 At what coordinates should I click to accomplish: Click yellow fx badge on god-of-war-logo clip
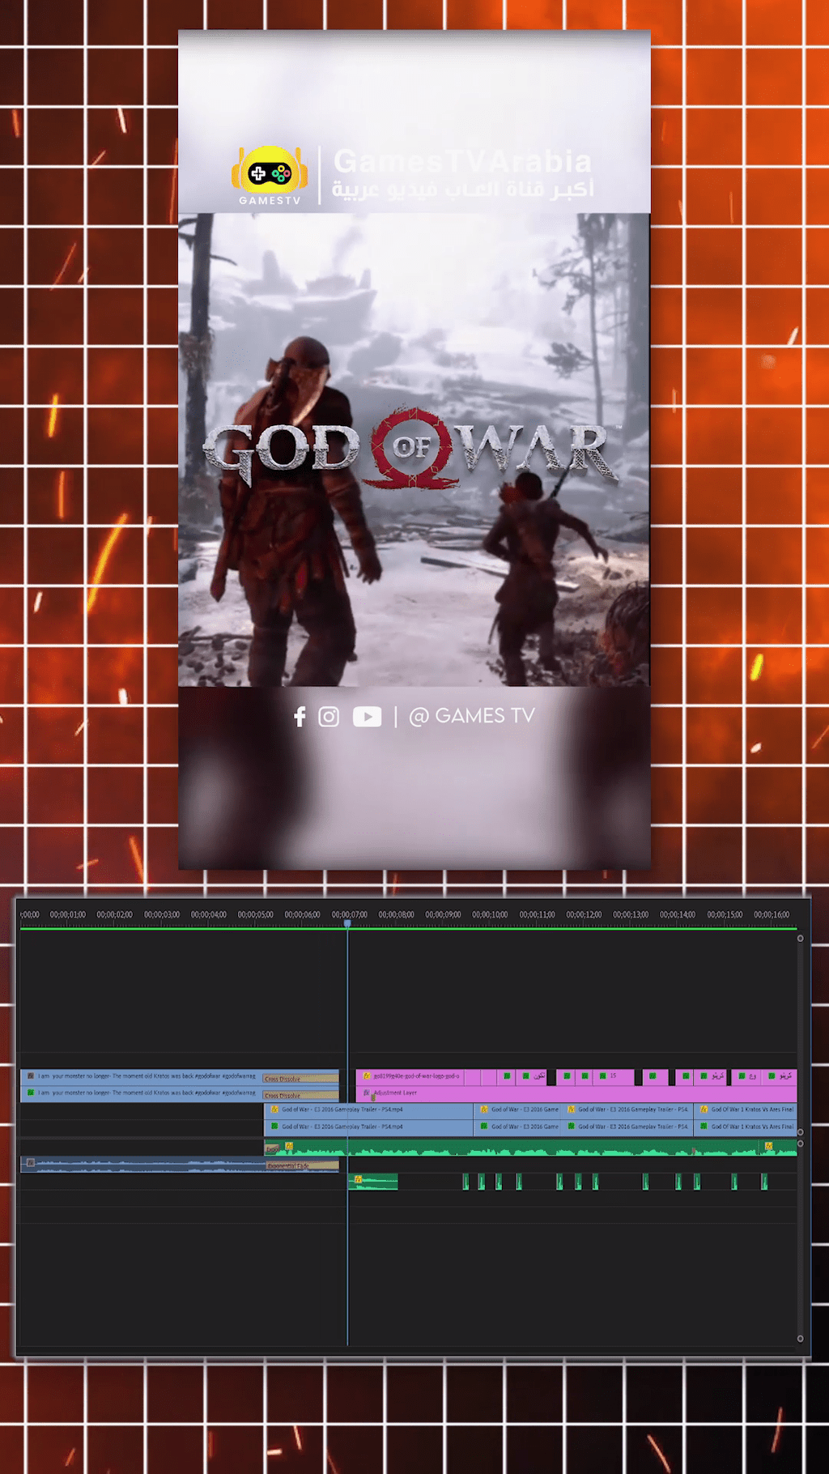pyautogui.click(x=367, y=1076)
